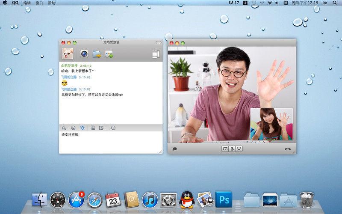342x214 pixels.
Task: Launch Safari from the Dock
Action: (x=94, y=200)
